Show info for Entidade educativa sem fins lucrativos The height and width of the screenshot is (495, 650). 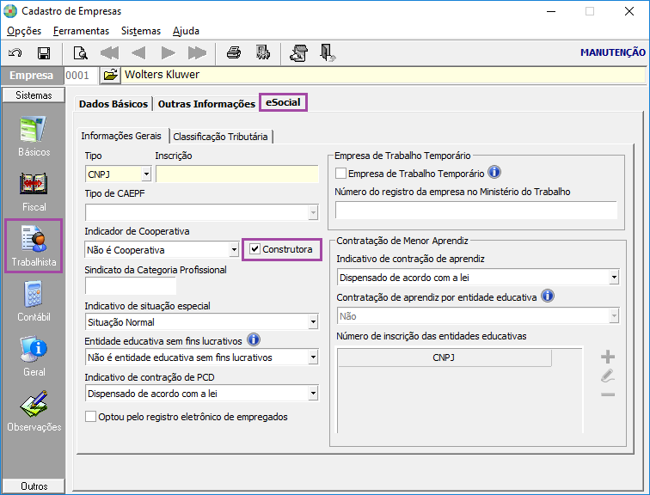click(x=254, y=339)
